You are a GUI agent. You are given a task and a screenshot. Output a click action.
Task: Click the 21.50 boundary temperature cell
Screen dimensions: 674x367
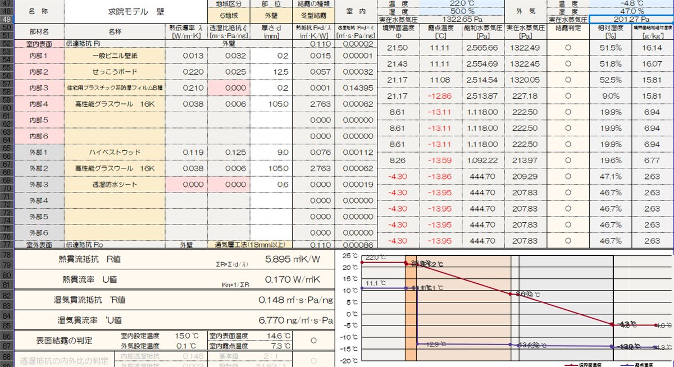[x=398, y=48]
